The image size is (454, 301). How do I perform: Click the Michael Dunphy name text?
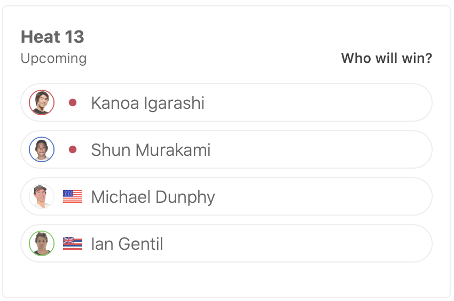[x=153, y=196]
